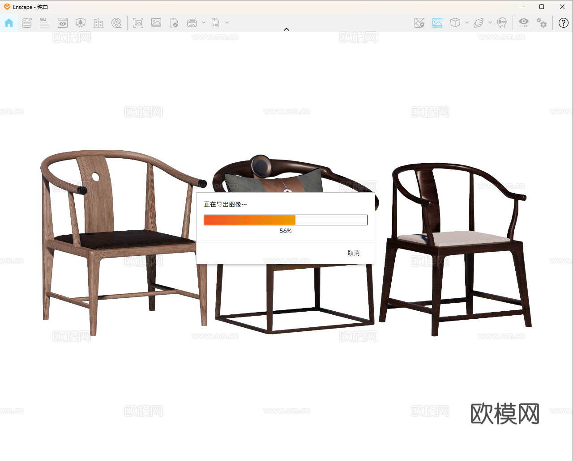The width and height of the screenshot is (573, 461).
Task: Open the site context map icon
Action: [81, 23]
